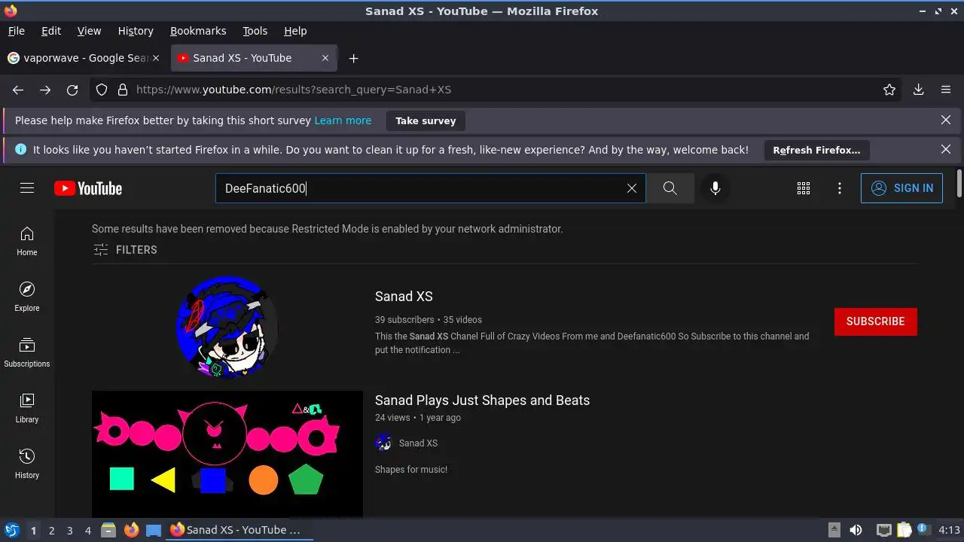964x542 pixels.
Task: Open the File menu
Action: (x=17, y=31)
